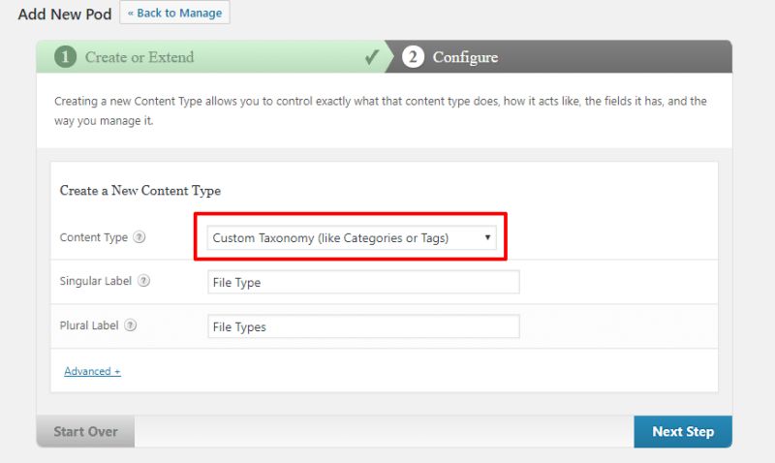This screenshot has height=463, width=775.
Task: Click the Plural Label help icon
Action: tap(130, 325)
